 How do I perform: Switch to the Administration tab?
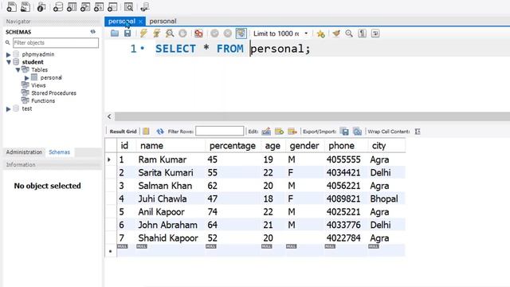24,152
